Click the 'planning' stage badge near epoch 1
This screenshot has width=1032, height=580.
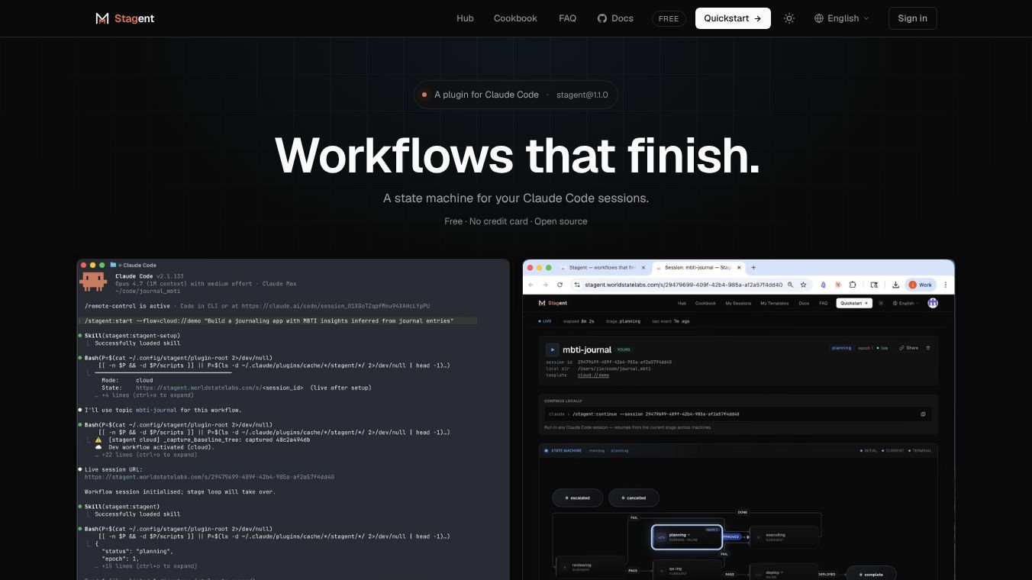coord(841,348)
